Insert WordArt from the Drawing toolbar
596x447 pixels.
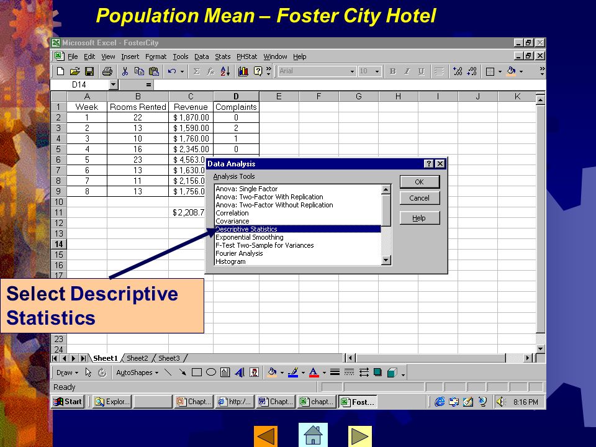[x=240, y=372]
